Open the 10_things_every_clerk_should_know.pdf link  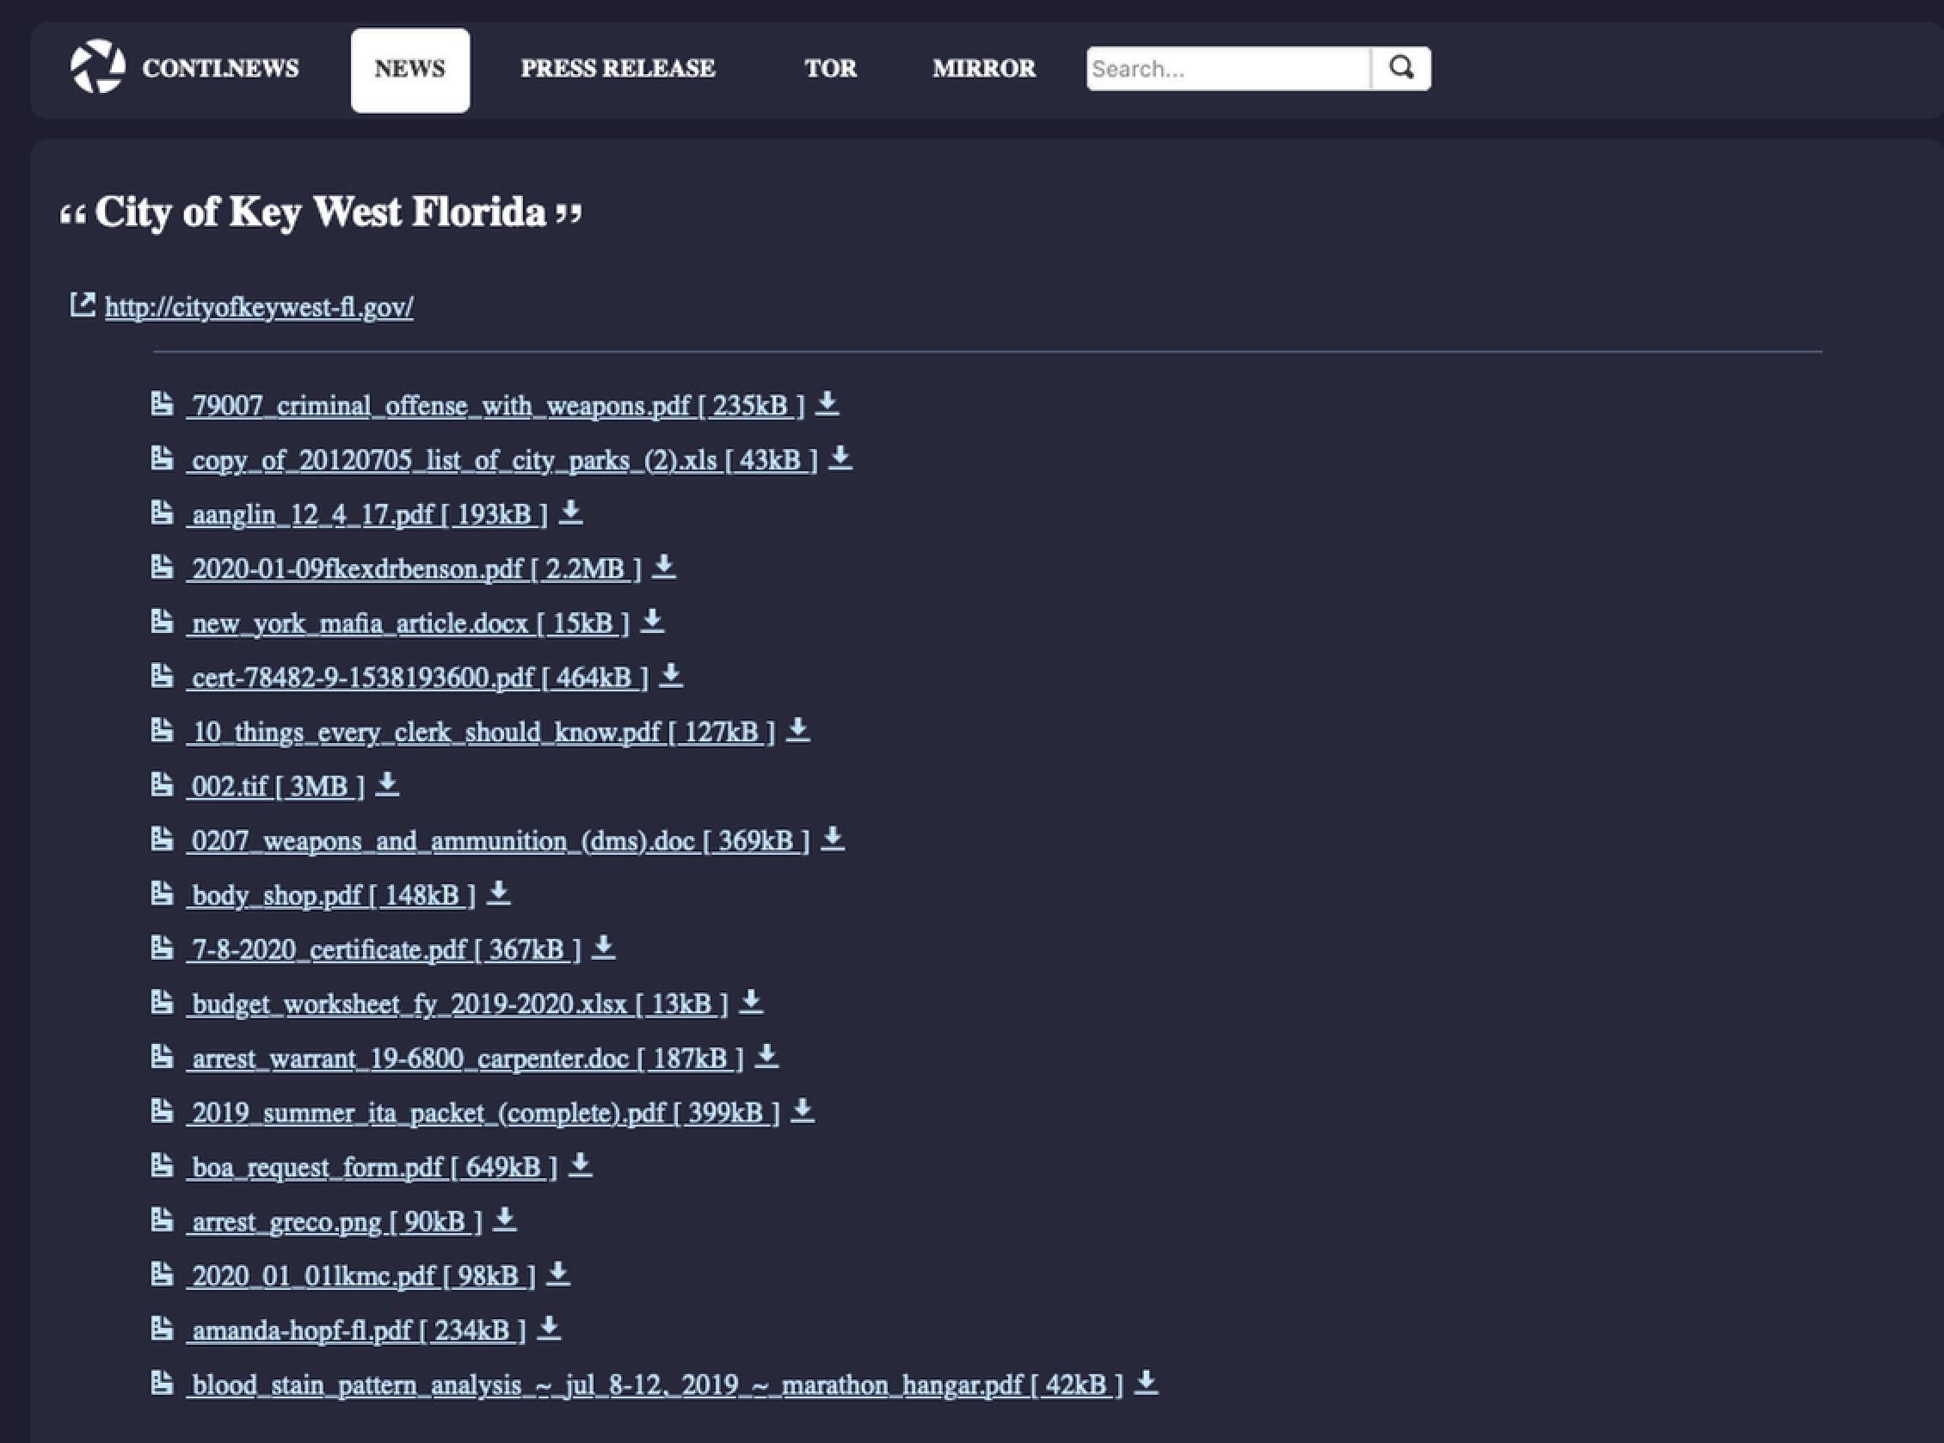481,732
